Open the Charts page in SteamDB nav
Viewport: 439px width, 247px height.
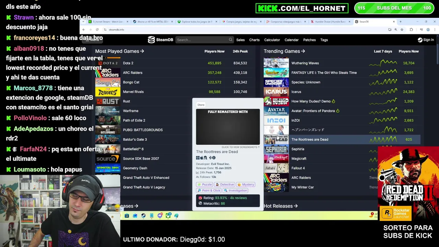click(254, 40)
